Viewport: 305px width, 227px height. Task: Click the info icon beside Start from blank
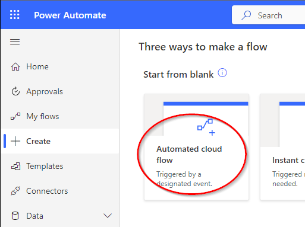(222, 73)
